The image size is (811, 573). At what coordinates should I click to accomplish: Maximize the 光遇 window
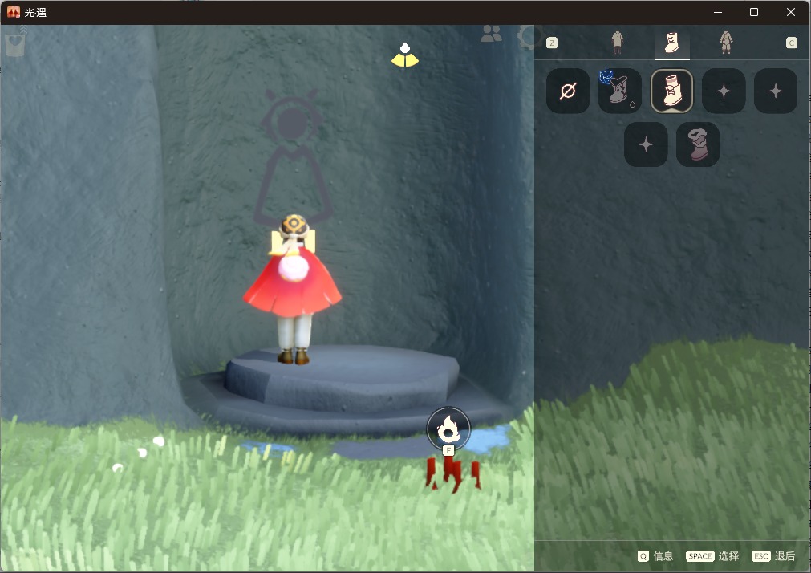click(x=754, y=12)
